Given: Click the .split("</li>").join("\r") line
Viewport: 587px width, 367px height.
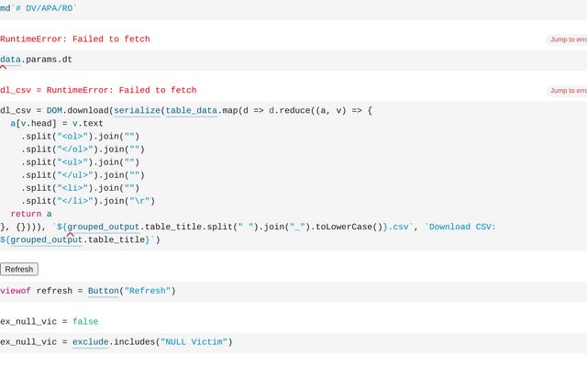Looking at the screenshot, I should tap(88, 201).
